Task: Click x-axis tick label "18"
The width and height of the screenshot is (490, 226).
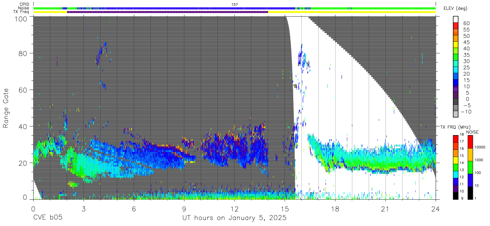Action: pos(335,208)
